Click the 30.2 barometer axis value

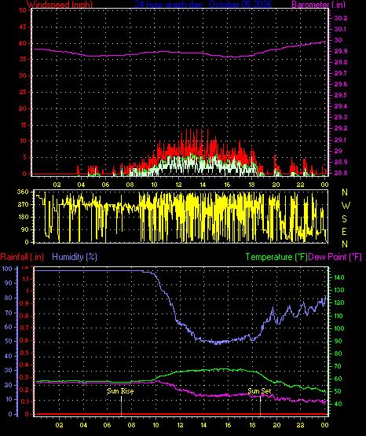[341, 18]
